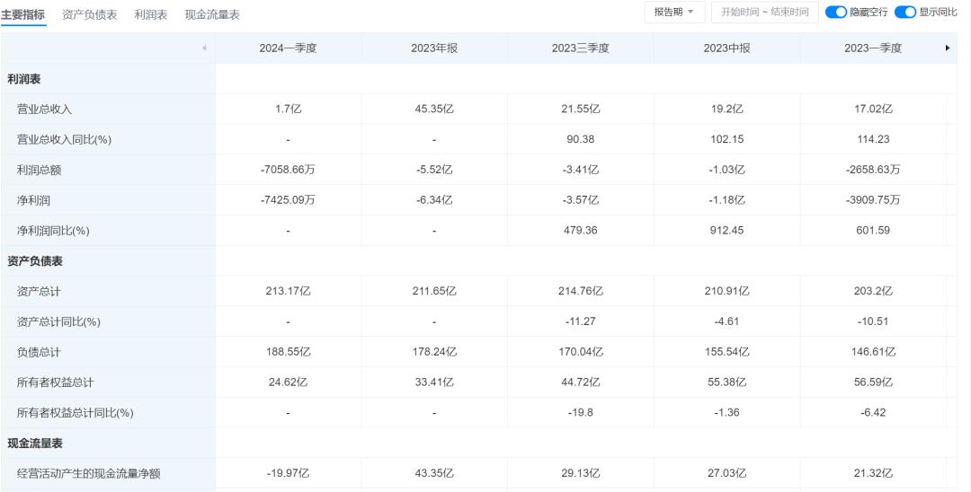Toggle the 隐藏空行 switch
The height and width of the screenshot is (492, 971).
click(x=836, y=13)
